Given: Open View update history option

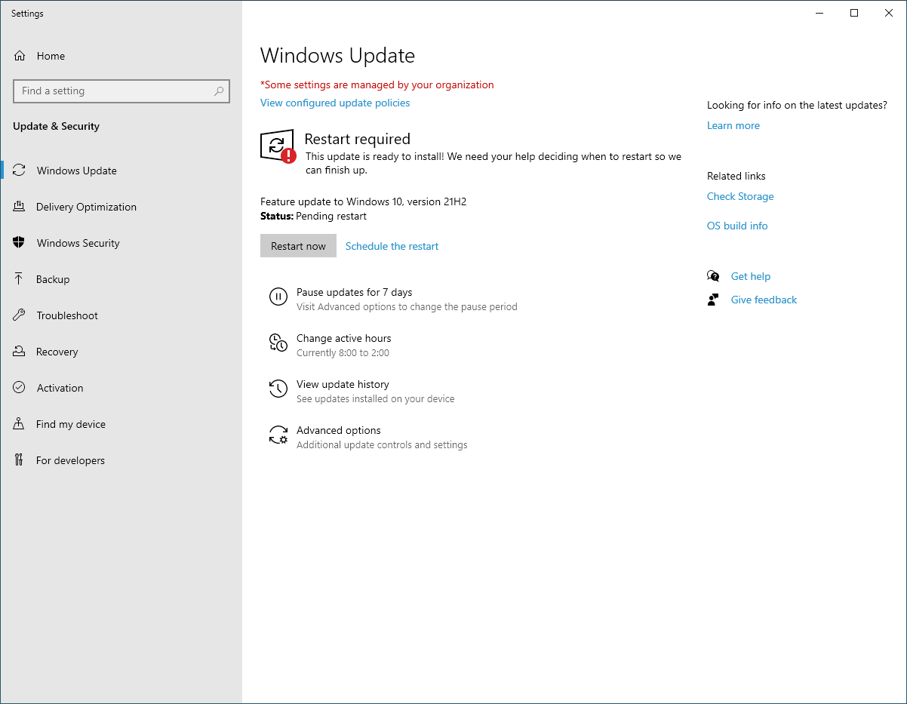Looking at the screenshot, I should point(362,391).
